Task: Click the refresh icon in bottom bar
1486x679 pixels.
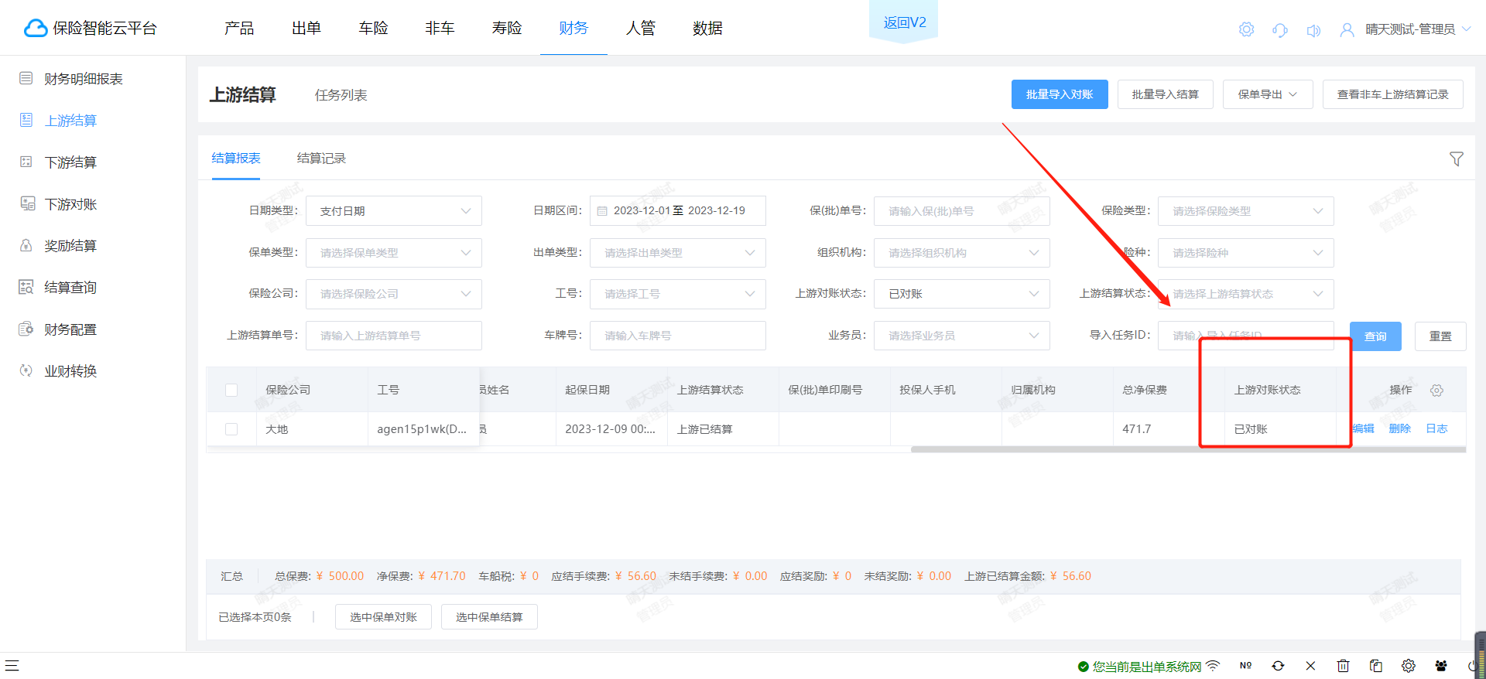Action: [x=1278, y=665]
